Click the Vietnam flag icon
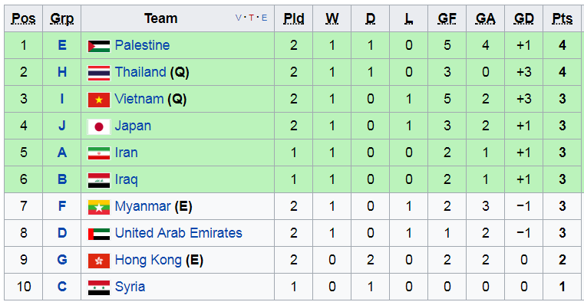 coord(99,100)
